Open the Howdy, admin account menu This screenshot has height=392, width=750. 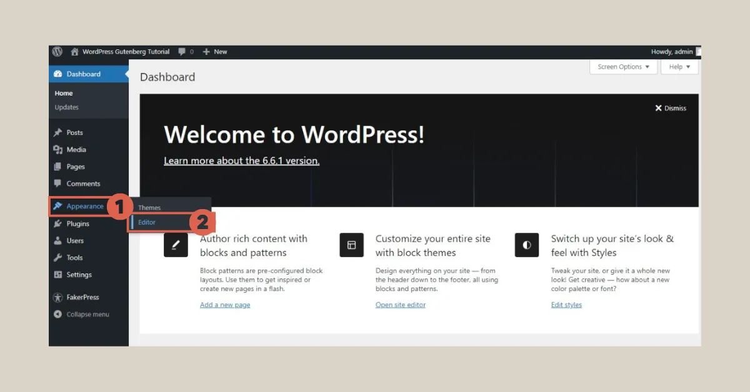coord(672,52)
